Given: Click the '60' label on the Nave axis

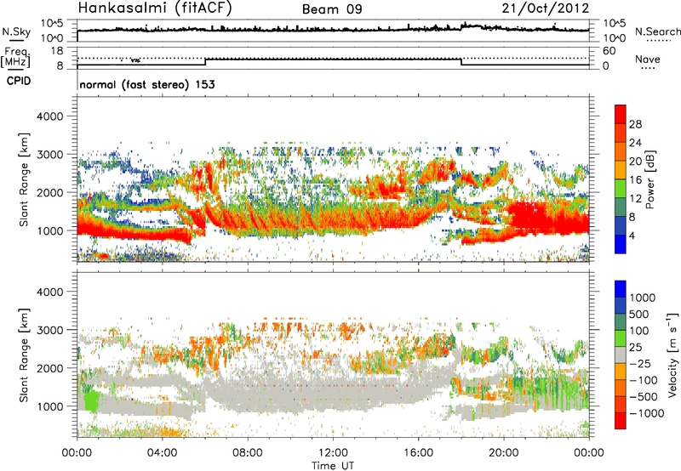Looking at the screenshot, I should tap(609, 51).
